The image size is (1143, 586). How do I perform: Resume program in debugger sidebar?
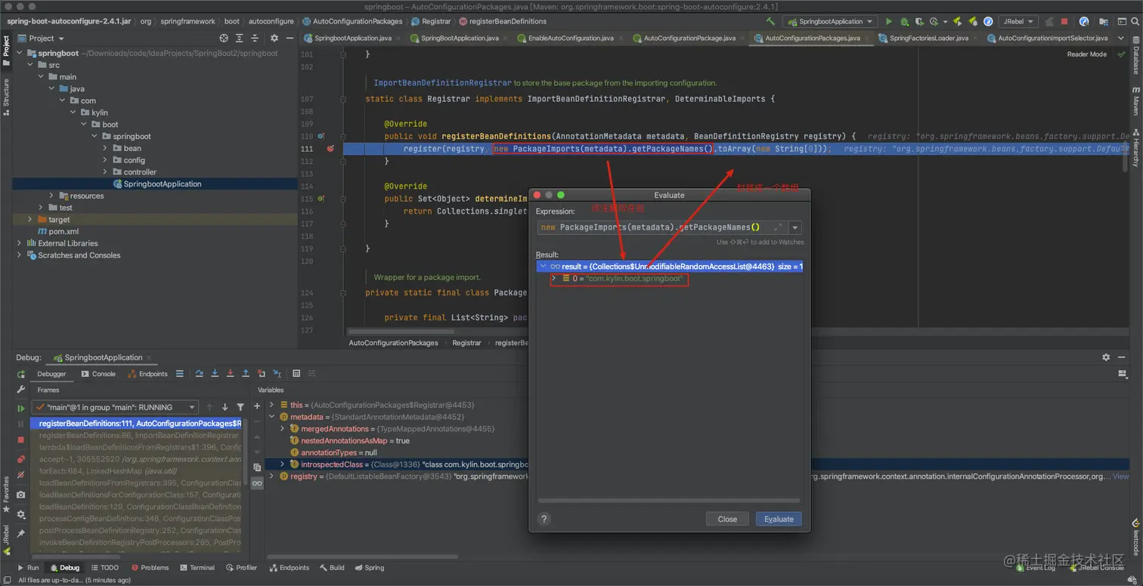pos(21,409)
